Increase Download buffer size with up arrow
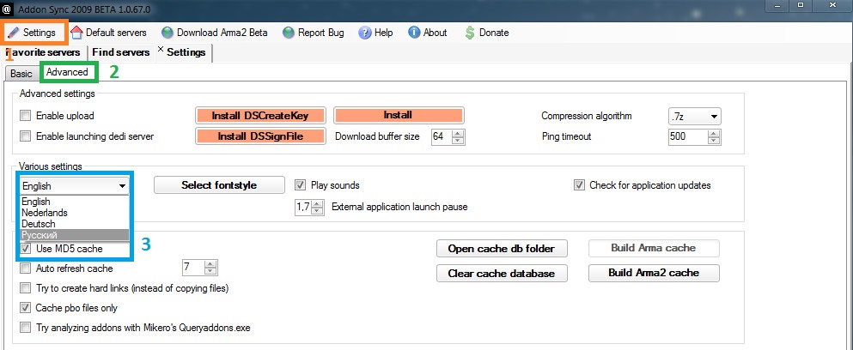This screenshot has width=853, height=350. point(458,133)
